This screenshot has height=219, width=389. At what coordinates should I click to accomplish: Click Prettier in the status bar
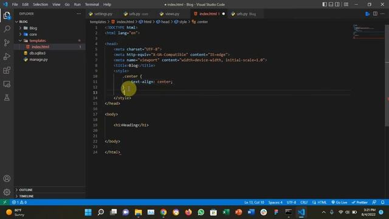tap(359, 202)
